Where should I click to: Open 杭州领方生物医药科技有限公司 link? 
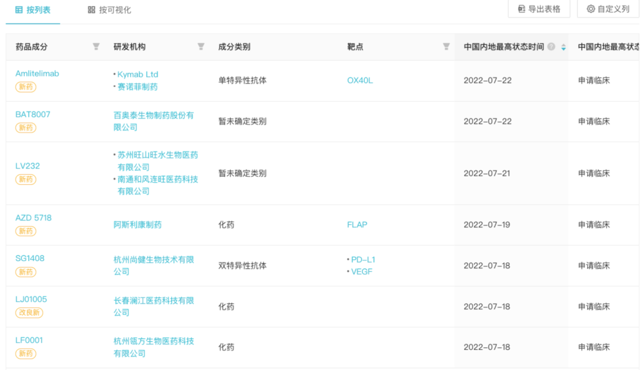click(154, 347)
